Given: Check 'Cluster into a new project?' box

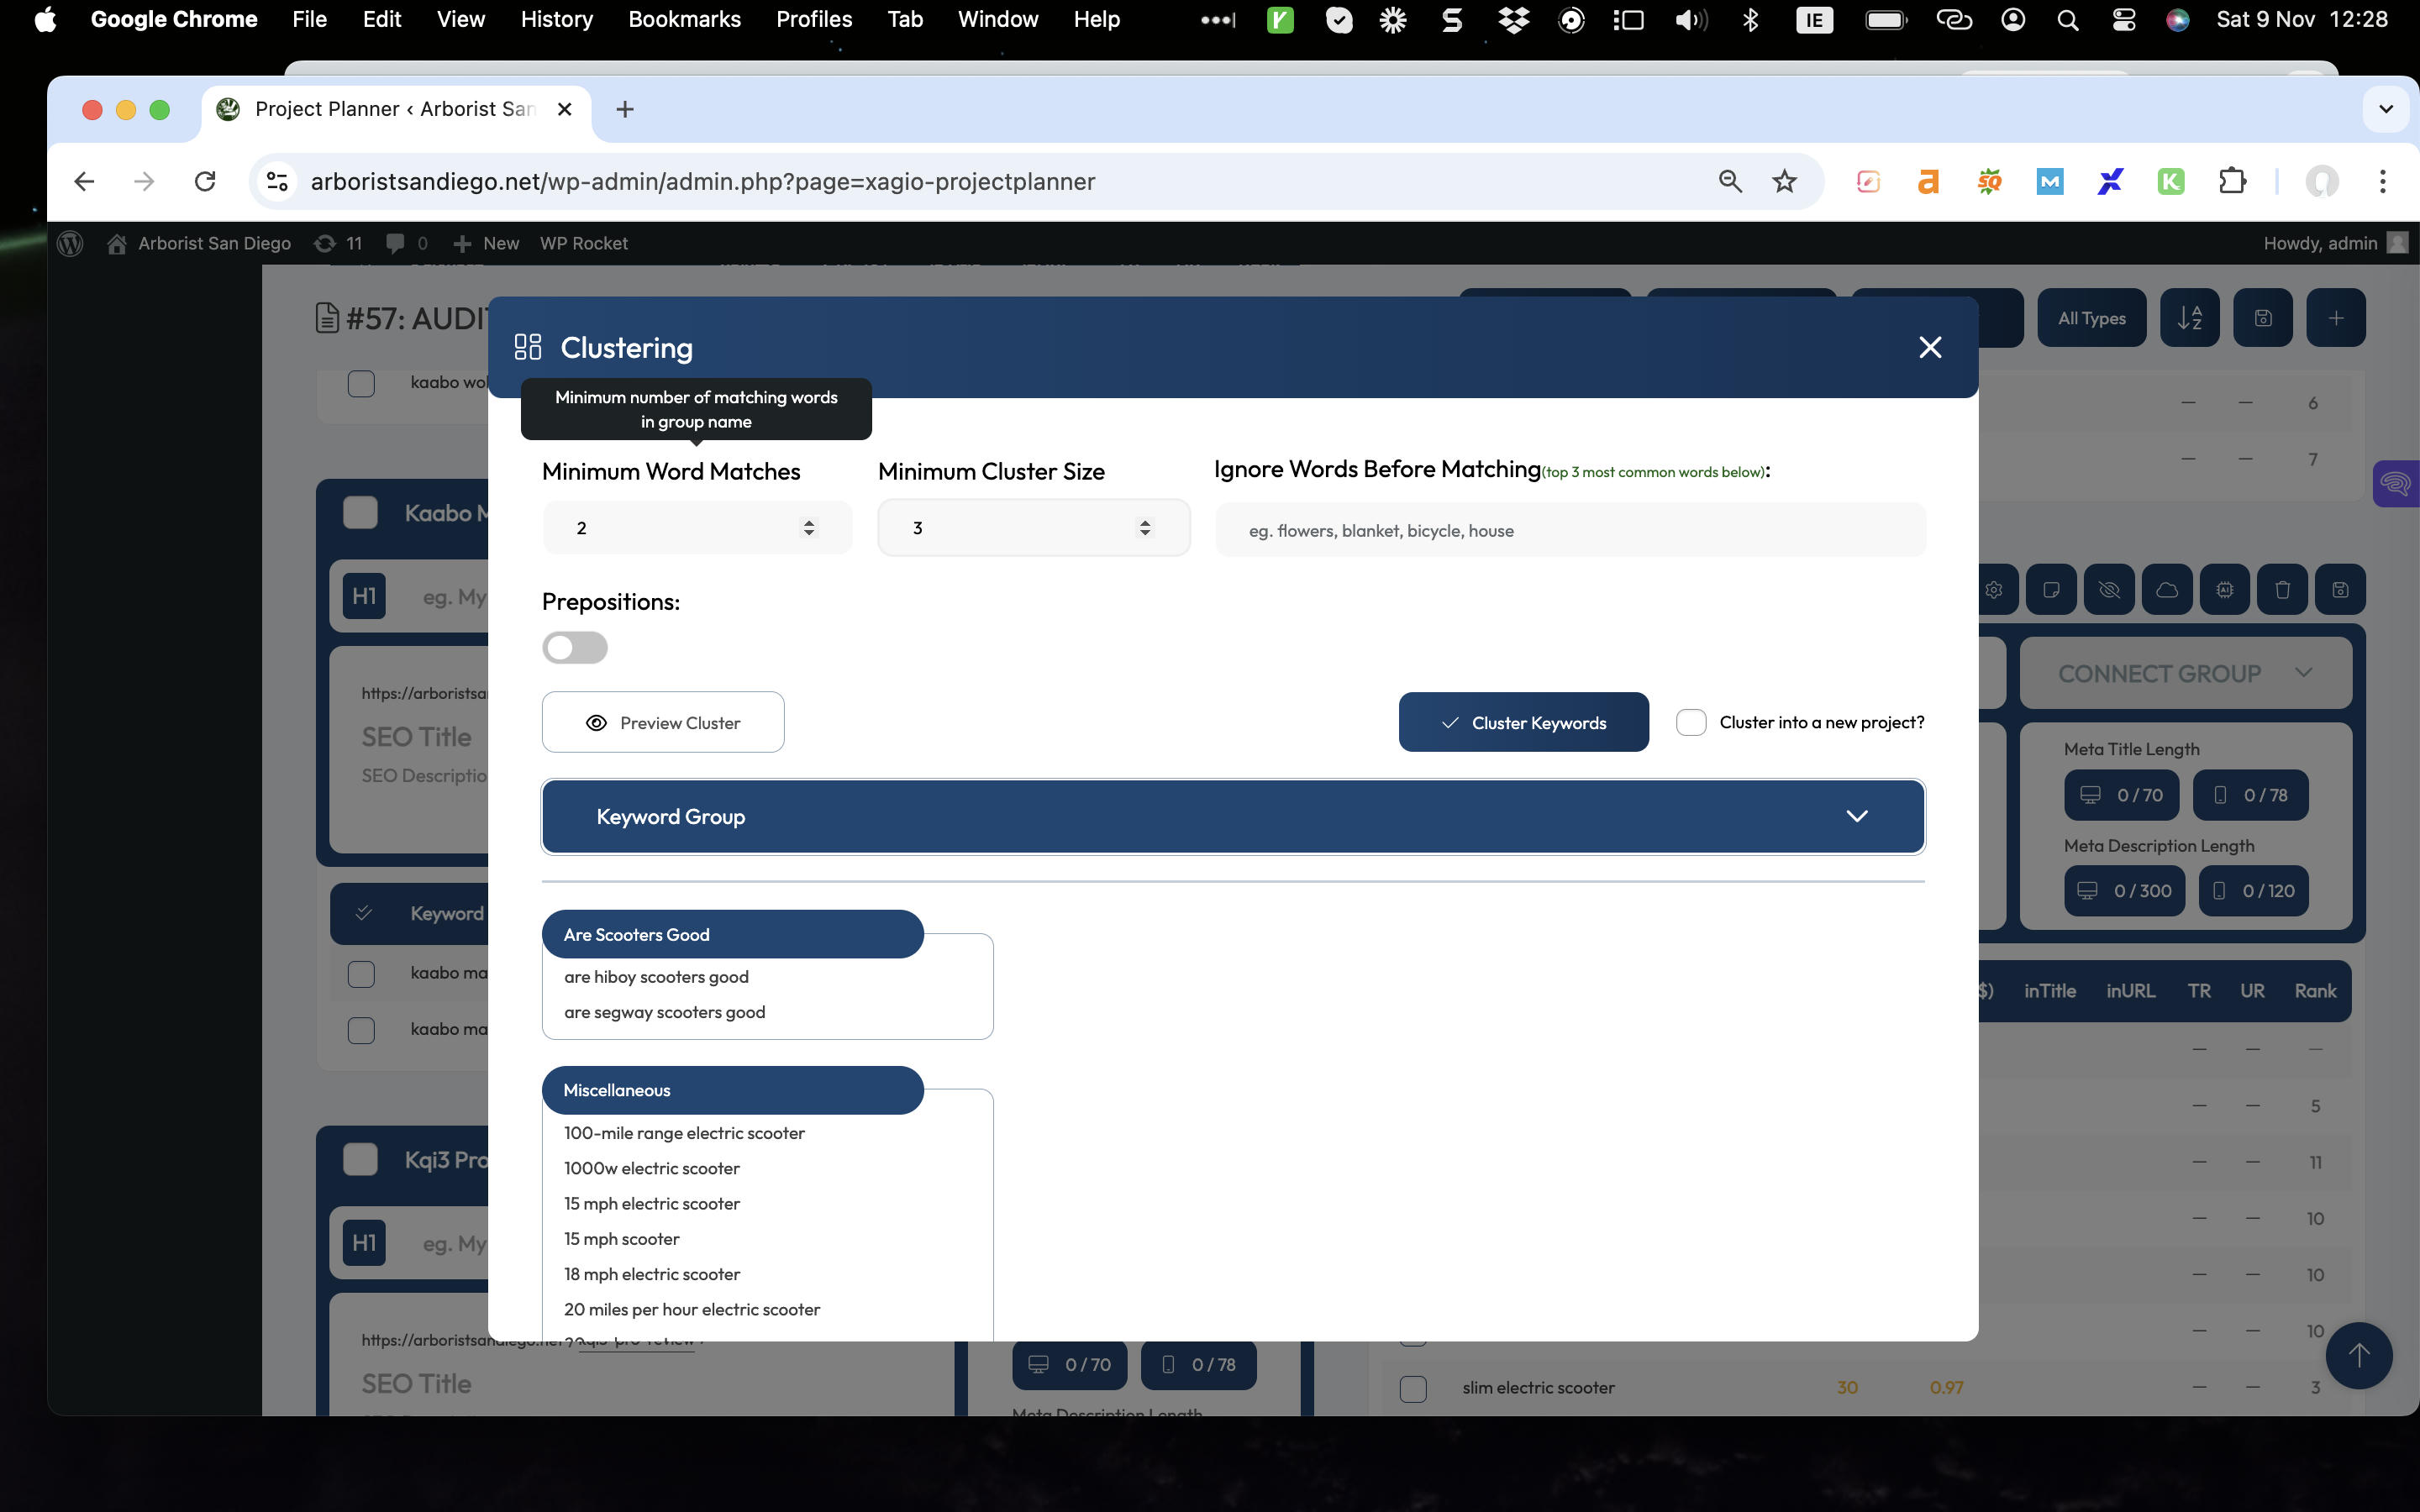Looking at the screenshot, I should click(1691, 722).
